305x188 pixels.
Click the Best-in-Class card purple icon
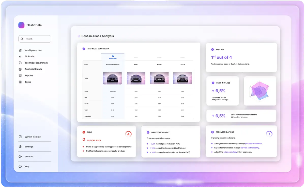[213, 83]
